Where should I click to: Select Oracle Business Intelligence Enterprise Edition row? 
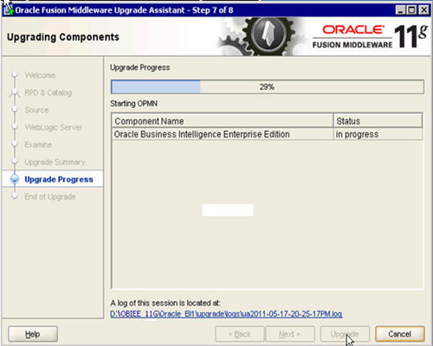point(267,134)
